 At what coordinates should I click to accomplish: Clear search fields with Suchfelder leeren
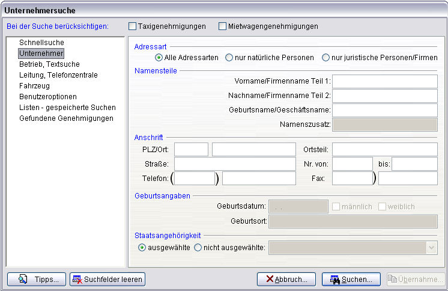pos(107,279)
